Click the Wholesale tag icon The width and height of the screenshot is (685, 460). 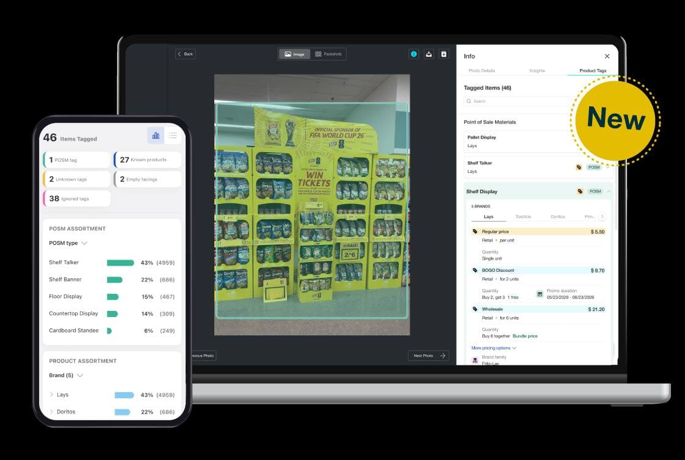click(475, 309)
